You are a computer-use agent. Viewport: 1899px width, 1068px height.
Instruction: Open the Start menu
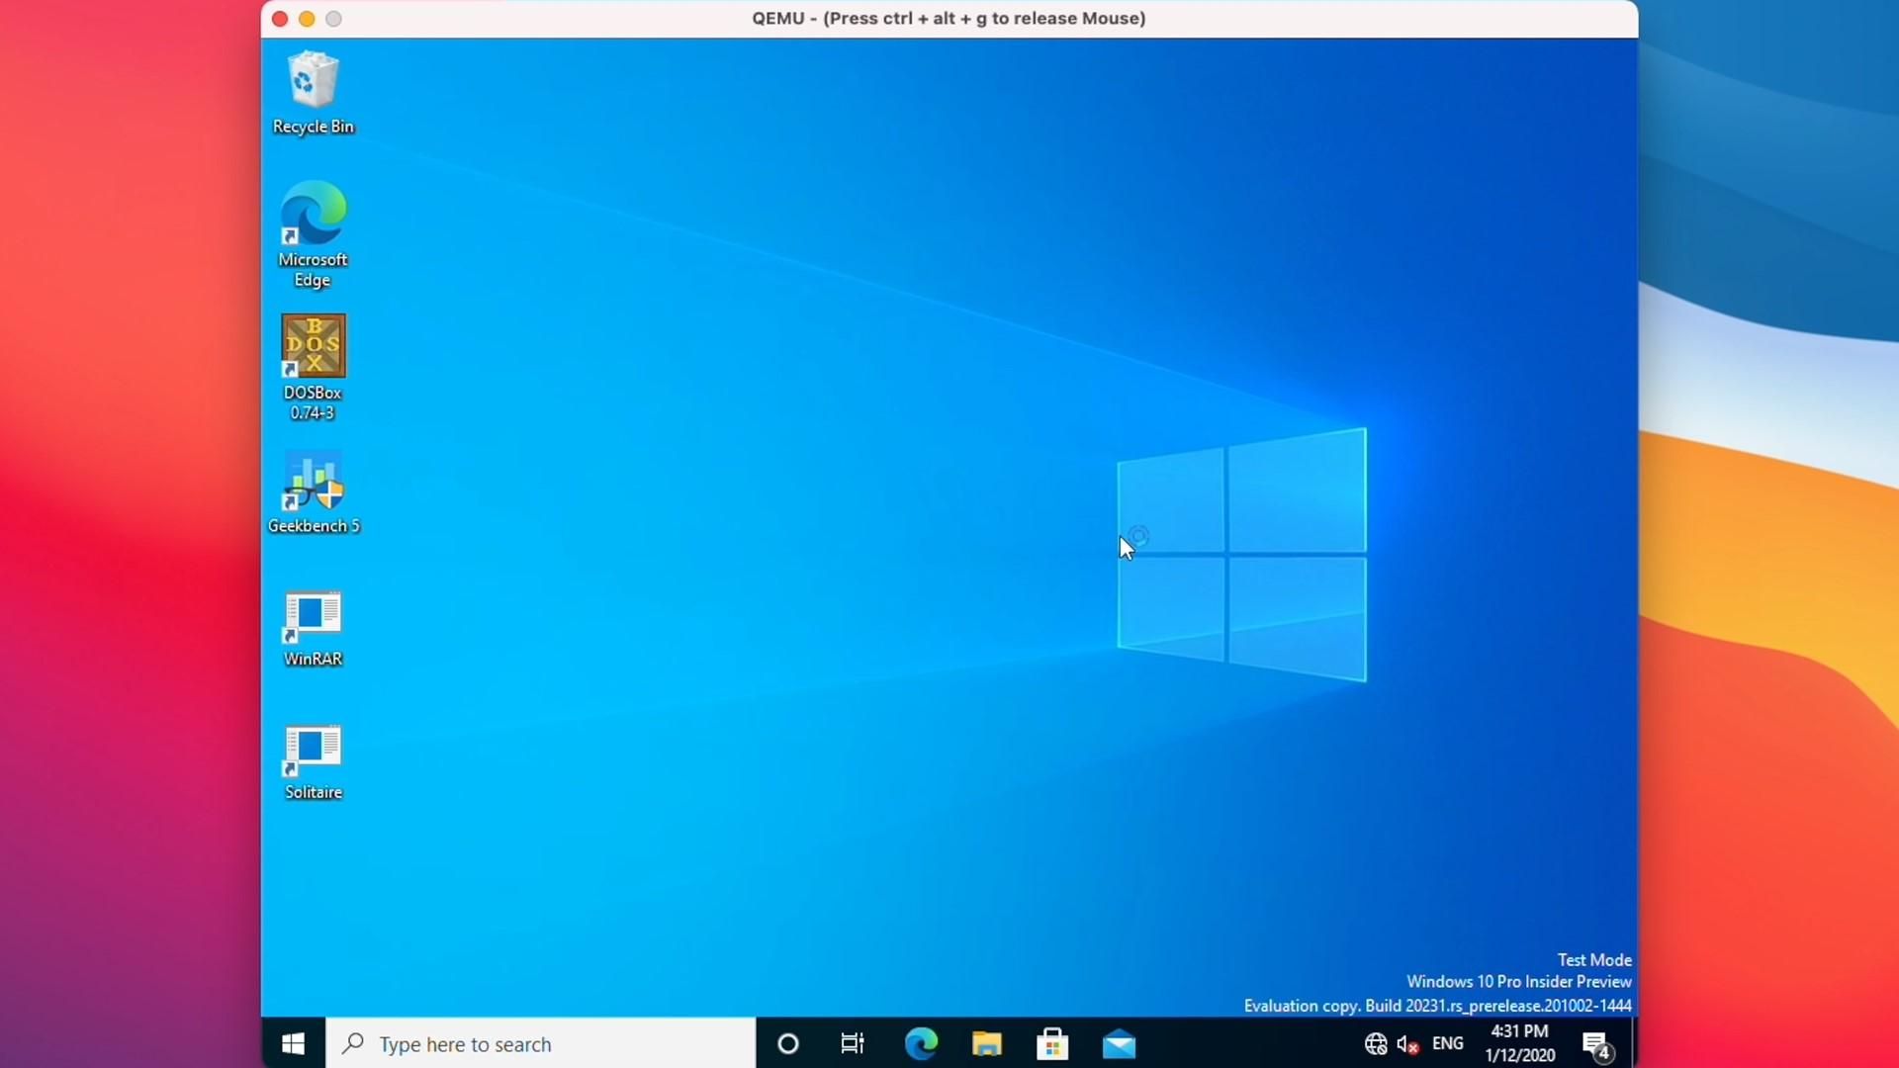coord(293,1043)
